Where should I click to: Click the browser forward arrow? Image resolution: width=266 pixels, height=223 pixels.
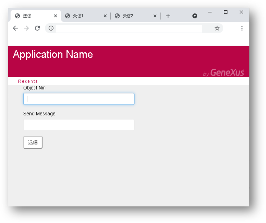click(x=26, y=28)
